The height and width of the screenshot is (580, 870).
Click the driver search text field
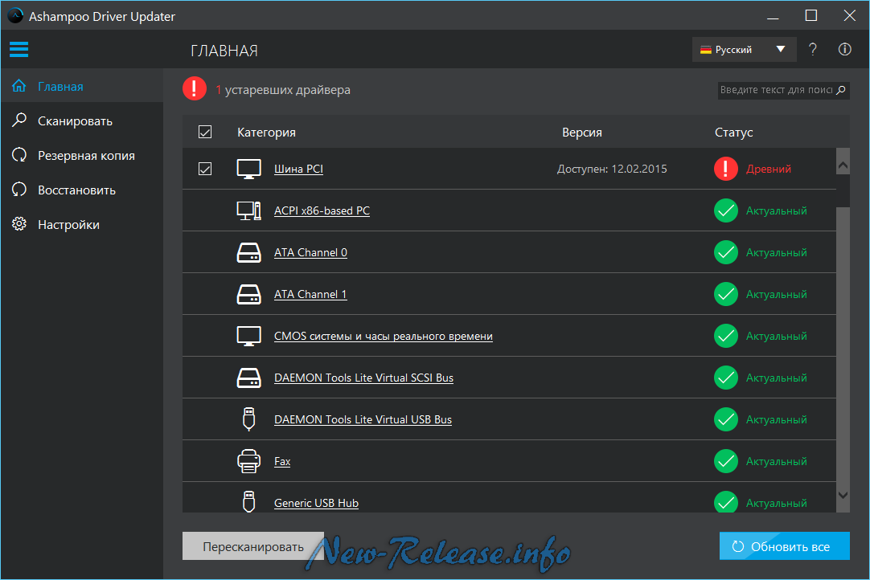776,90
